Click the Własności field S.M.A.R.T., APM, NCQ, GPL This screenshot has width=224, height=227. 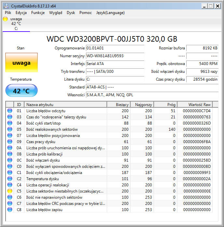pyautogui.click(x=152, y=95)
